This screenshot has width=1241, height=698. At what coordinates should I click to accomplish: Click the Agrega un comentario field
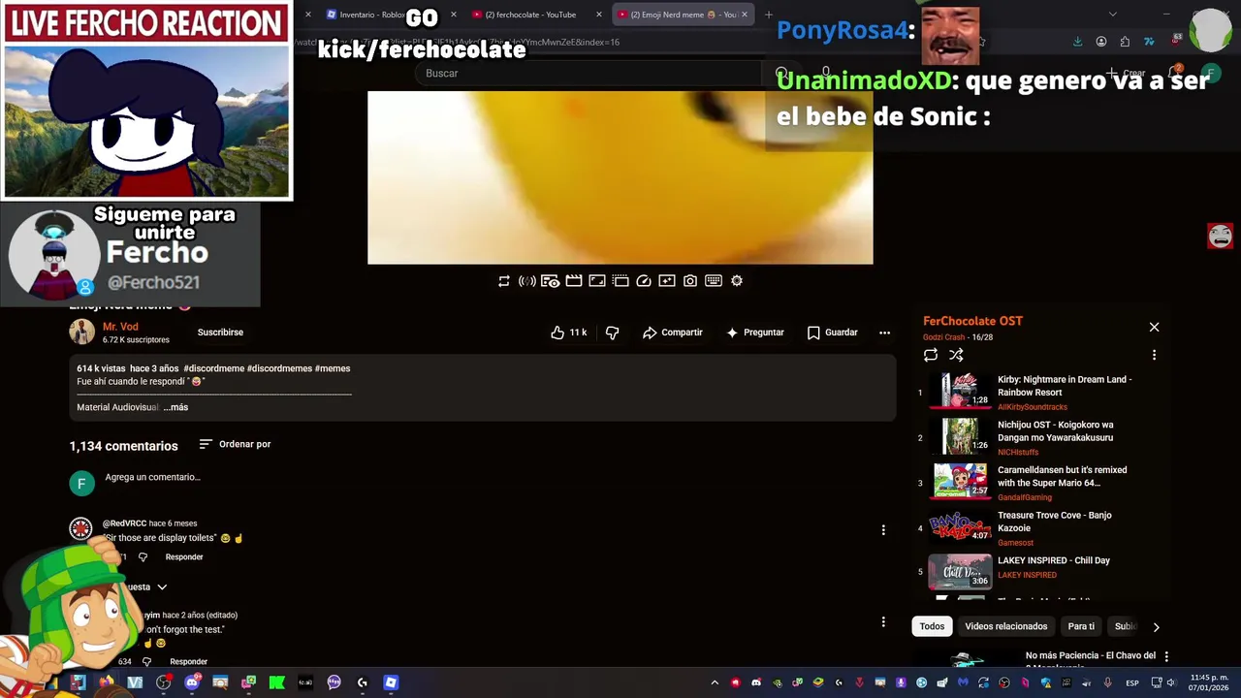tap(152, 477)
